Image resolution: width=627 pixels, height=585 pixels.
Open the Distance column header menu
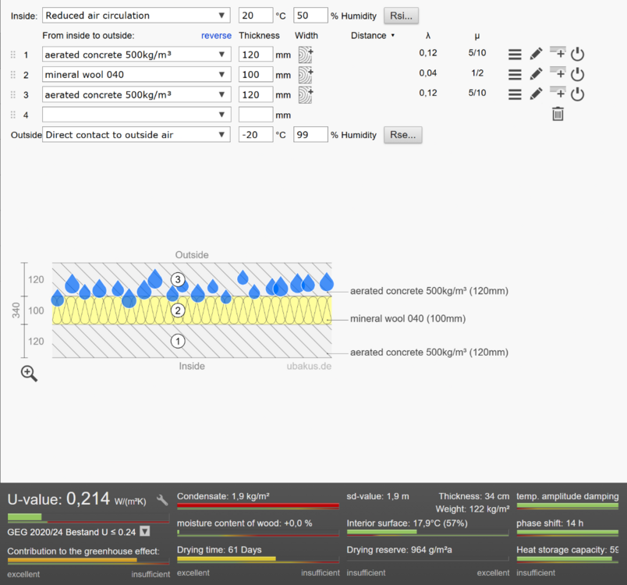click(x=372, y=35)
